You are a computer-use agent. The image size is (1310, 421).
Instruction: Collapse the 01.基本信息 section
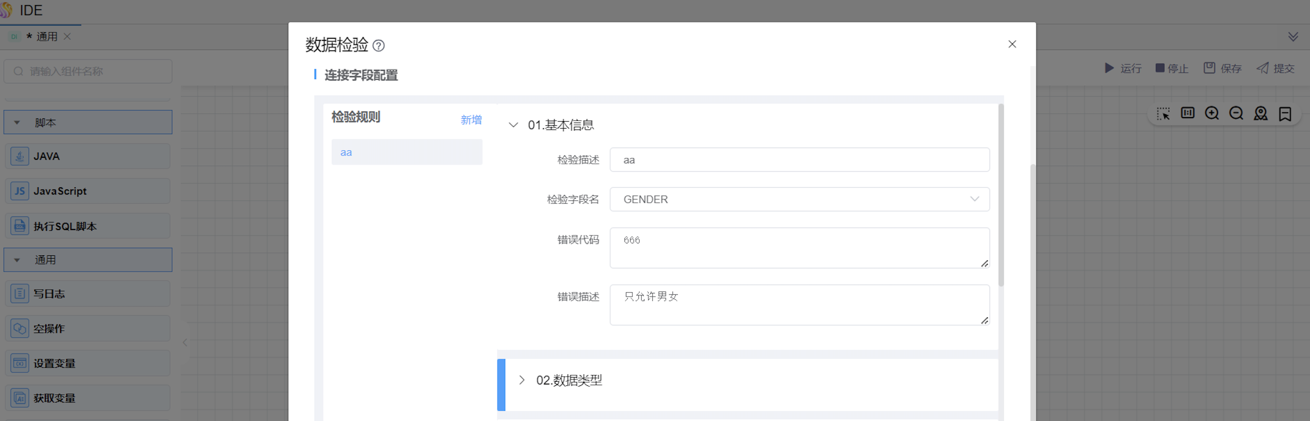tap(513, 125)
